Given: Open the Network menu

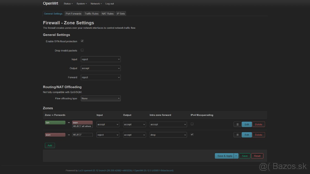Looking at the screenshot, I should [x=96, y=4].
